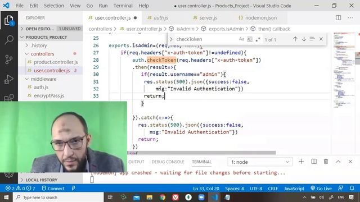Expand the LOCAL HISTORY section
Image resolution: width=360 pixels, height=202 pixels.
pyautogui.click(x=51, y=180)
